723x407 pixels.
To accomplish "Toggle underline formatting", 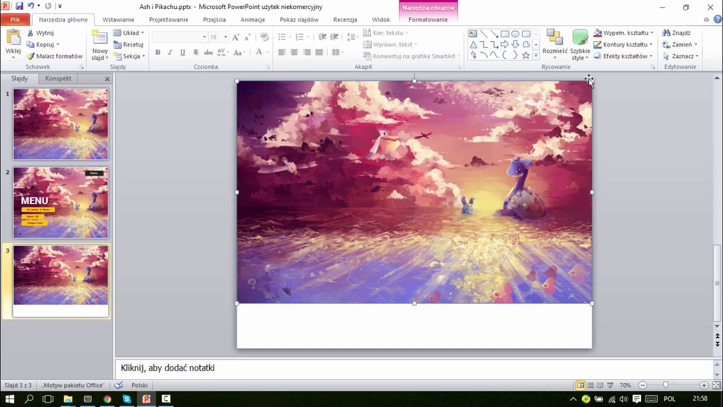I will 182,53.
